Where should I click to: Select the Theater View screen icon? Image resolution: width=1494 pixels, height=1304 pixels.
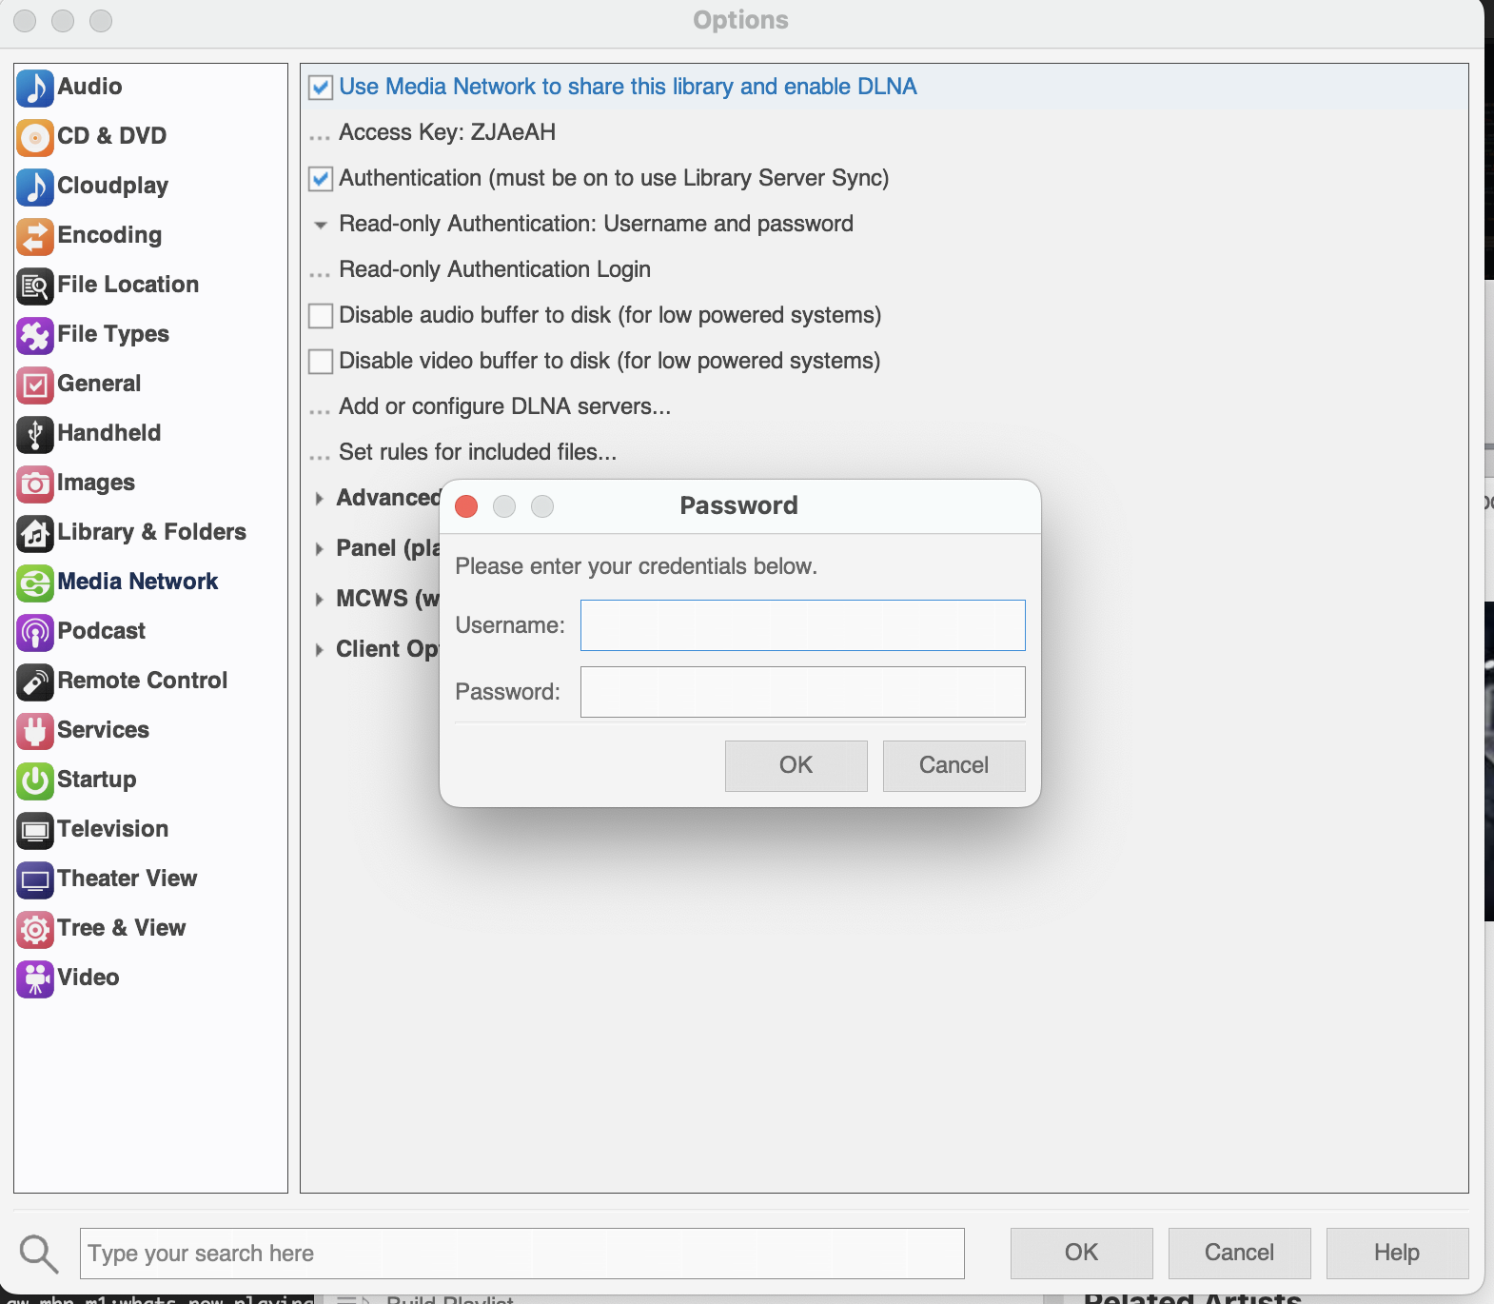[35, 879]
